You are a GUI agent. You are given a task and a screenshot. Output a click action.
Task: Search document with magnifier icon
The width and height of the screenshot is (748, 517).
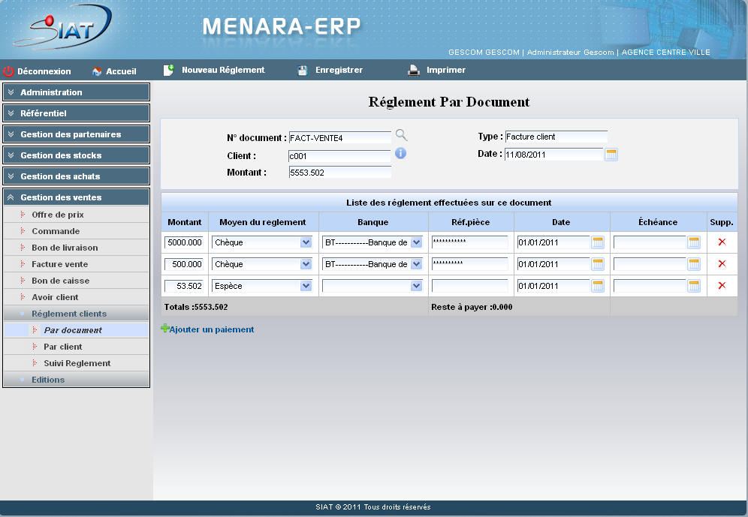[x=402, y=135]
